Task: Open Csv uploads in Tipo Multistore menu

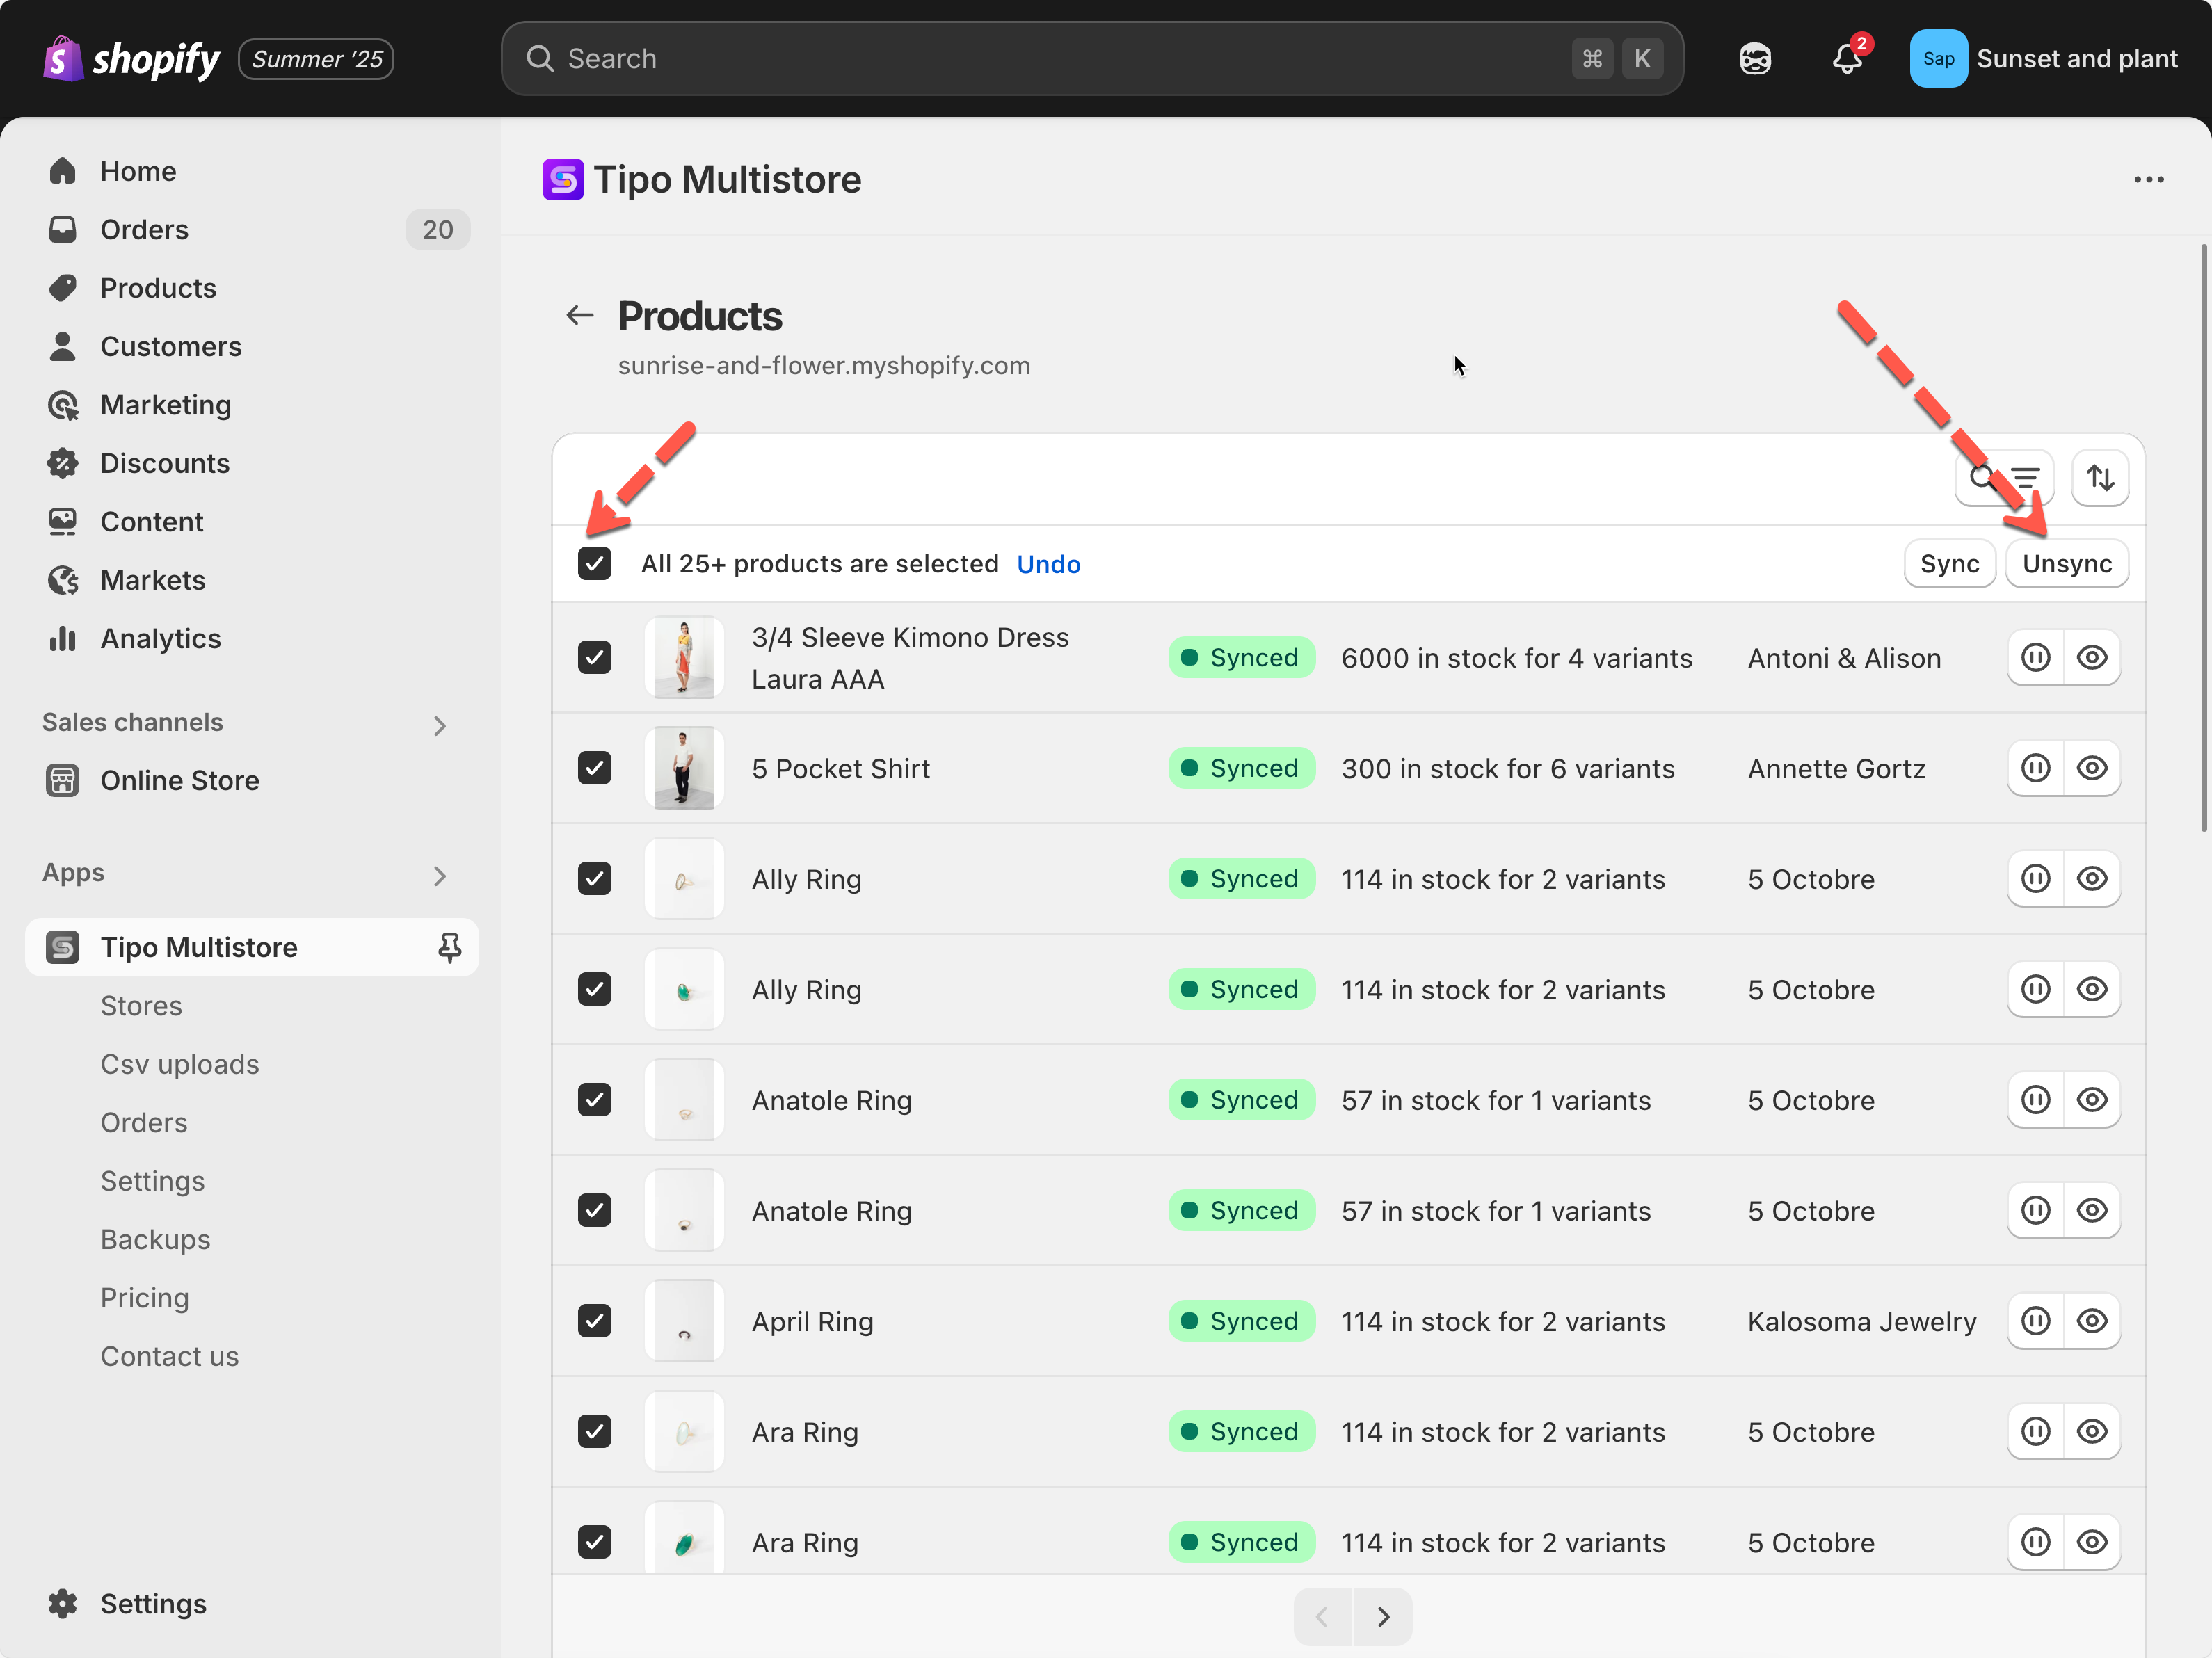Action: (180, 1064)
